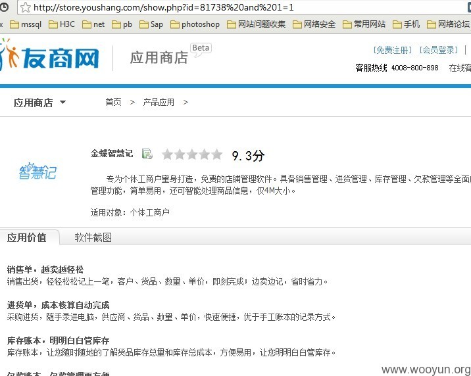Screen dimensions: 471x376
Task: Open the 网络安全 bookmark folder
Action: [314, 24]
